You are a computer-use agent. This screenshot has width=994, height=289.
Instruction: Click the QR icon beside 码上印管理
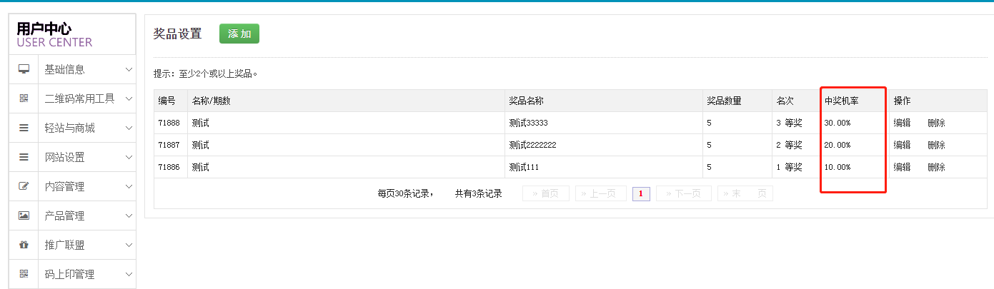(x=24, y=274)
